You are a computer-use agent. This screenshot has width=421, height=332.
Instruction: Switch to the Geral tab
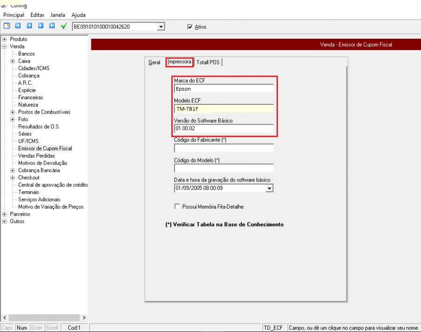click(x=154, y=62)
